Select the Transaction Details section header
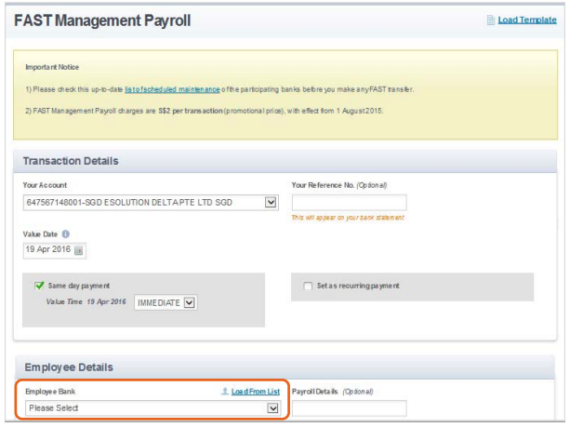 click(71, 161)
